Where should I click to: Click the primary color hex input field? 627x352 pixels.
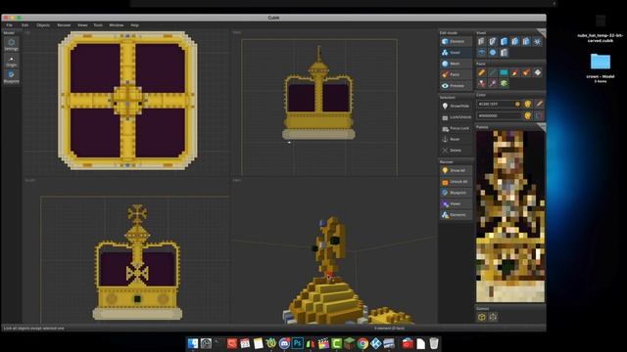pyautogui.click(x=499, y=105)
